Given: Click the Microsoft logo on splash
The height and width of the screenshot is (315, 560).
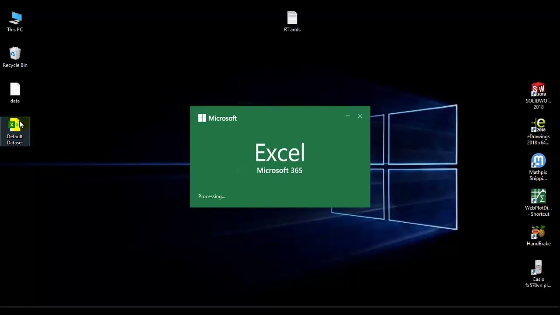Looking at the screenshot, I should click(217, 118).
